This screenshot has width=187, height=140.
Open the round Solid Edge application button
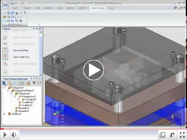(x=5, y=5)
